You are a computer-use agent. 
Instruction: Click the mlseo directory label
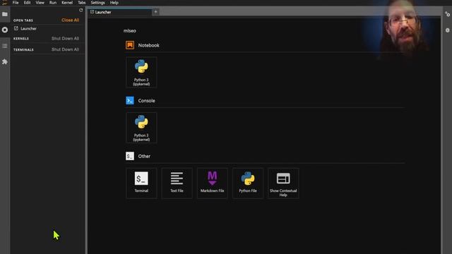coord(130,31)
